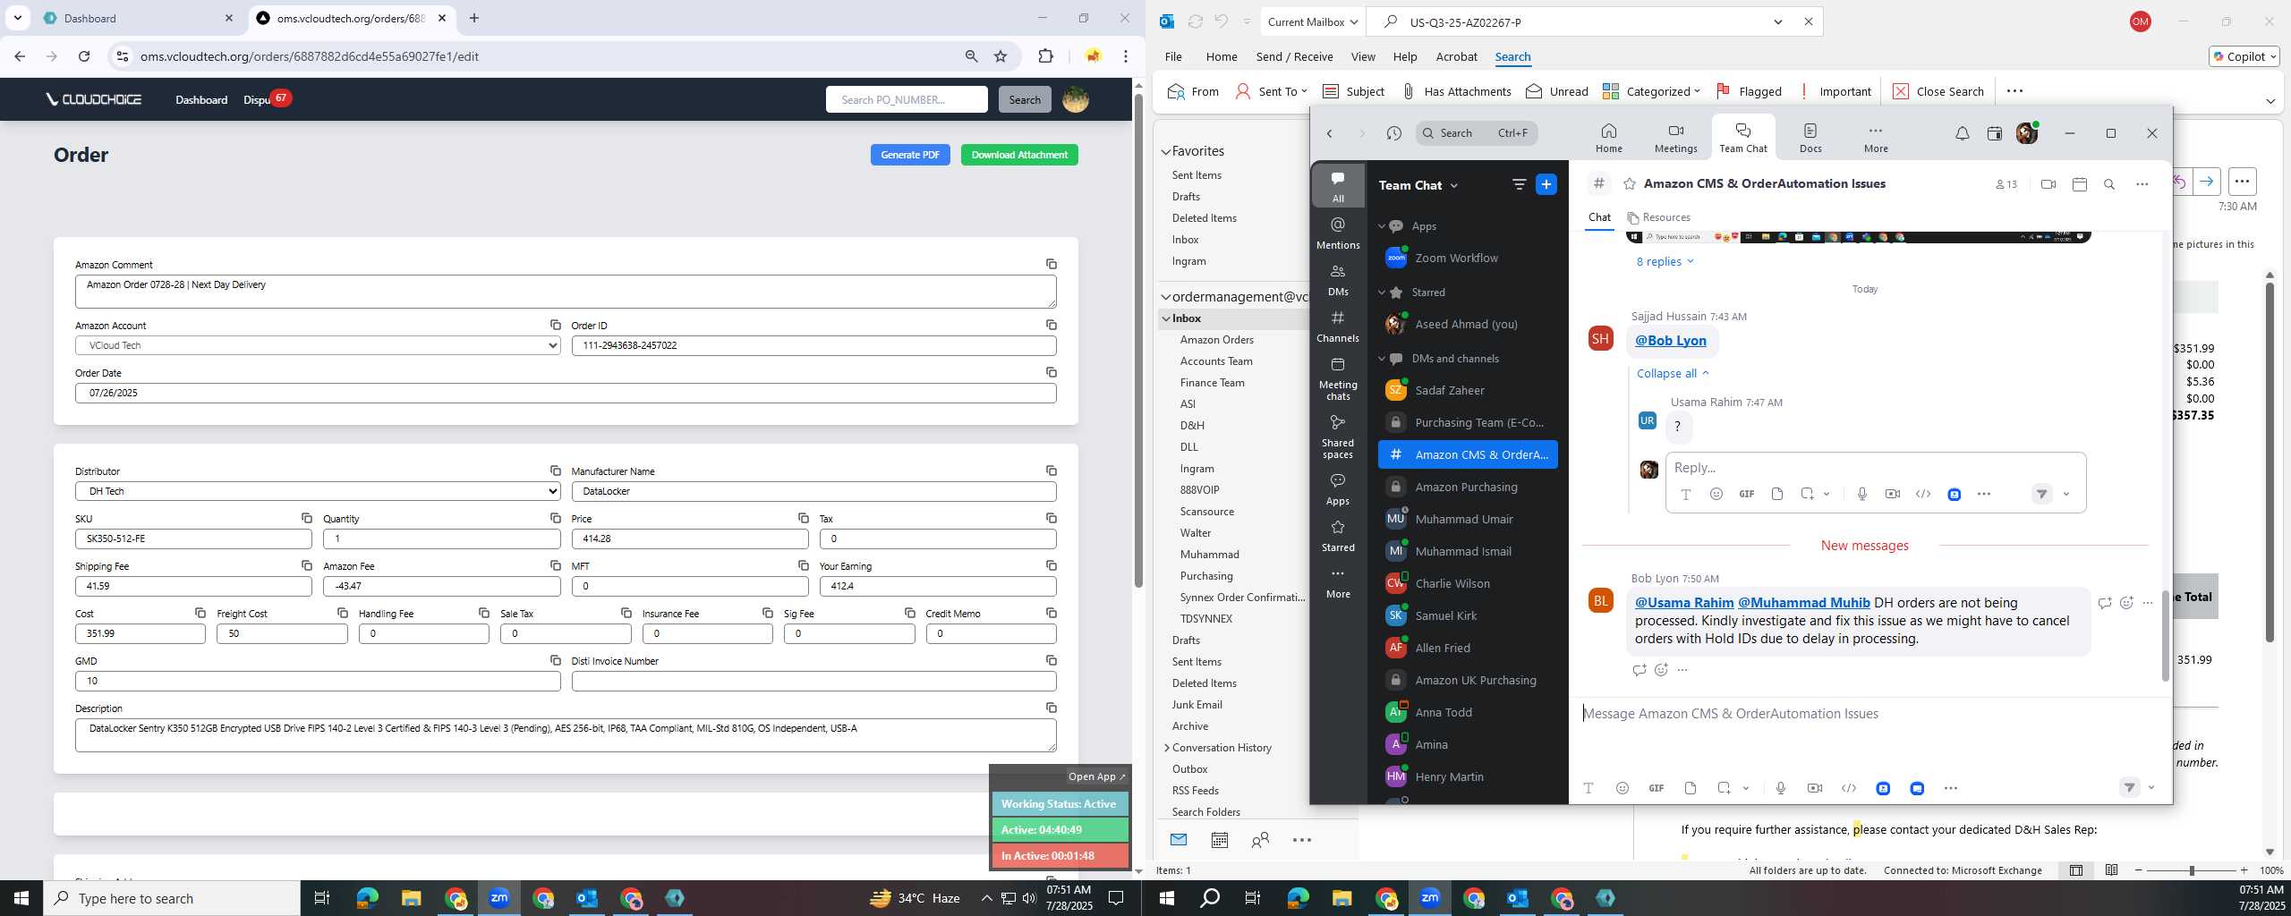Viewport: 2291px width, 916px height.
Task: Open File Explorer on left taskbar
Action: [x=411, y=898]
